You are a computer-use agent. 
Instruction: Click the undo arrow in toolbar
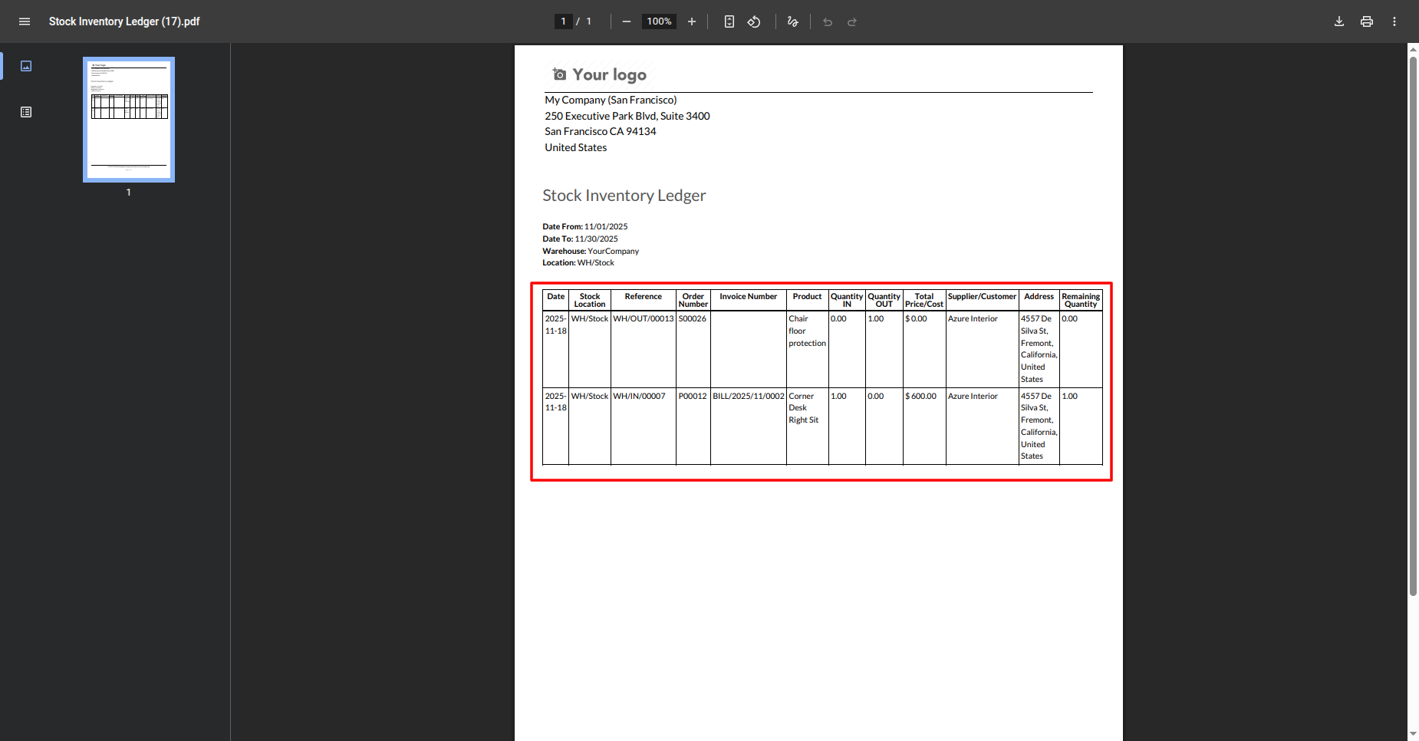click(x=827, y=21)
